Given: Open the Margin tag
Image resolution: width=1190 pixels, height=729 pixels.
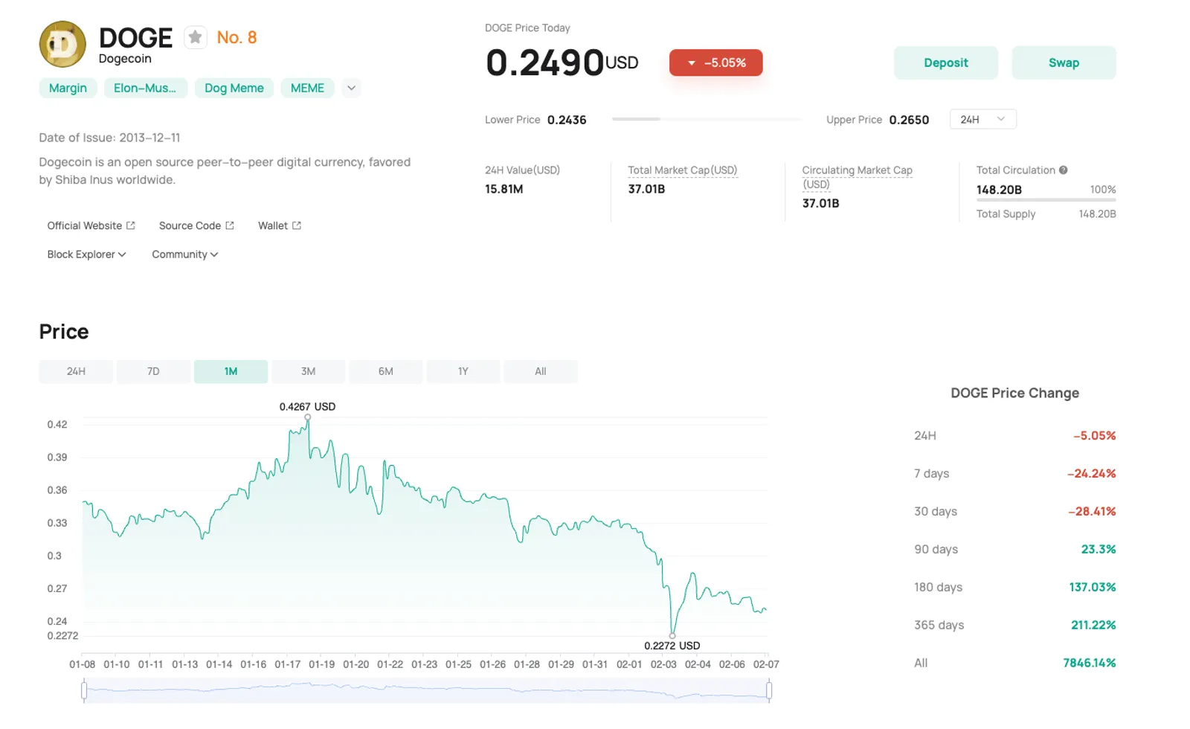Looking at the screenshot, I should pyautogui.click(x=68, y=88).
